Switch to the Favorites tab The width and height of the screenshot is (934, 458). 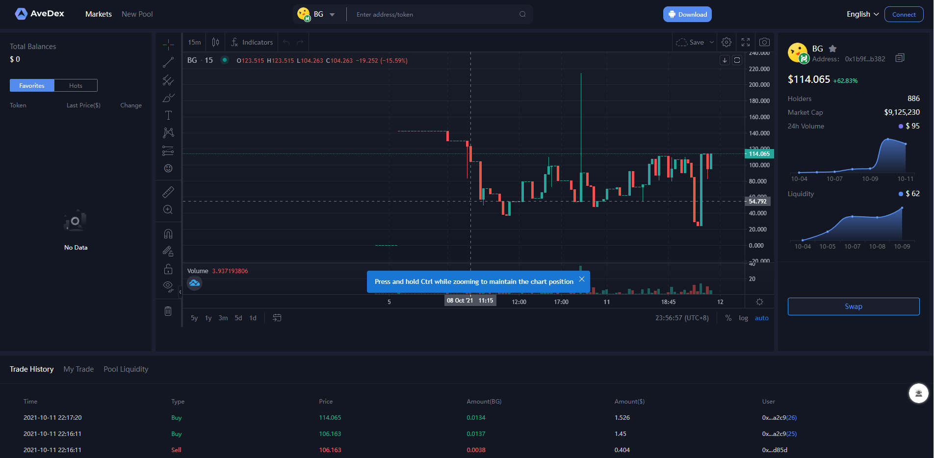coord(32,85)
